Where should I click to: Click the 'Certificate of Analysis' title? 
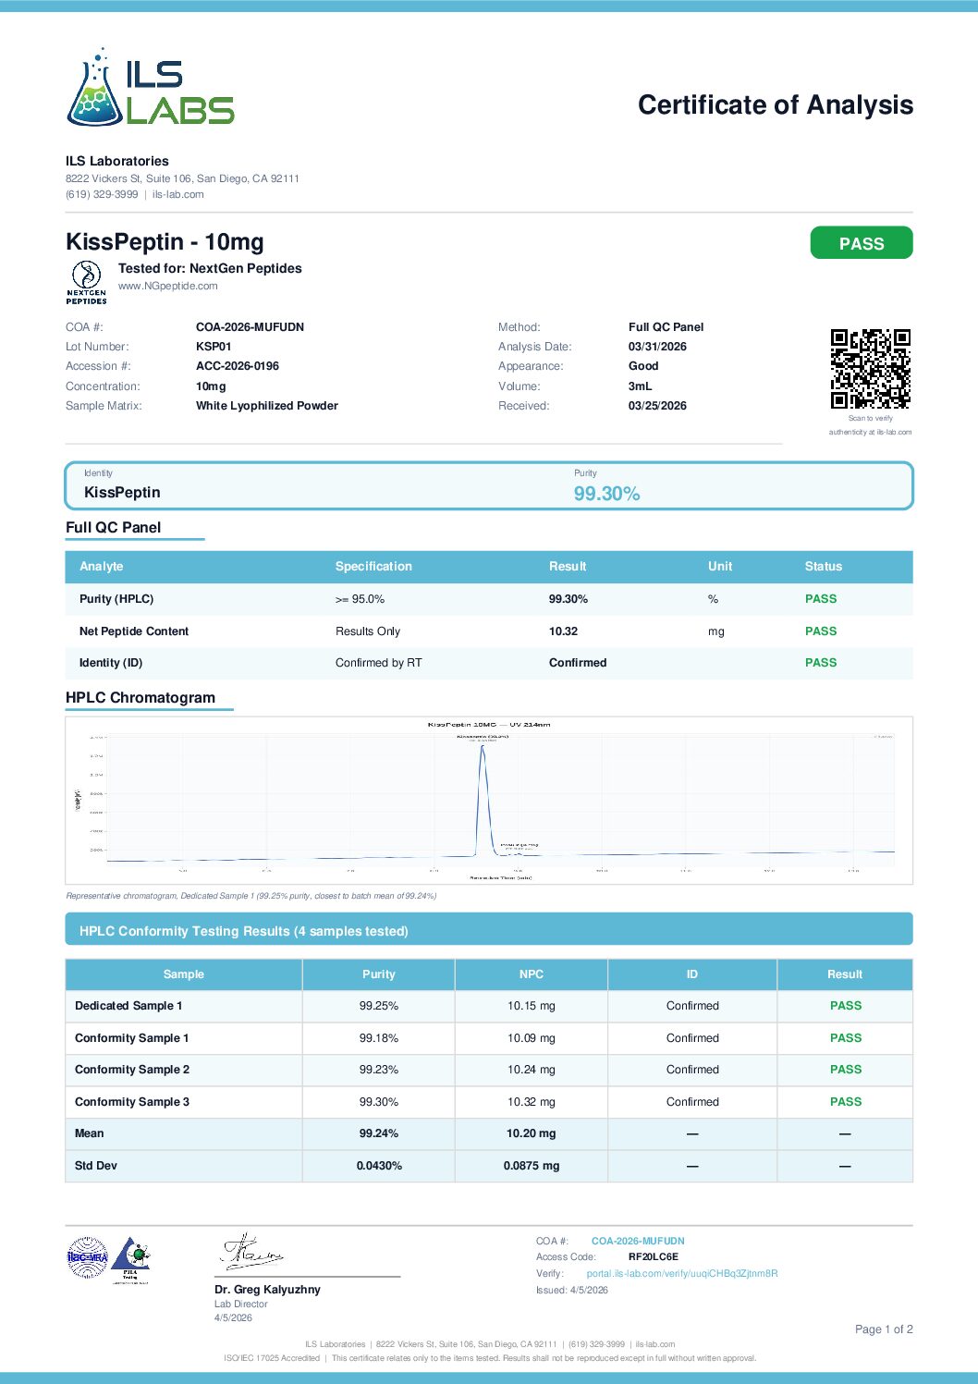[776, 104]
